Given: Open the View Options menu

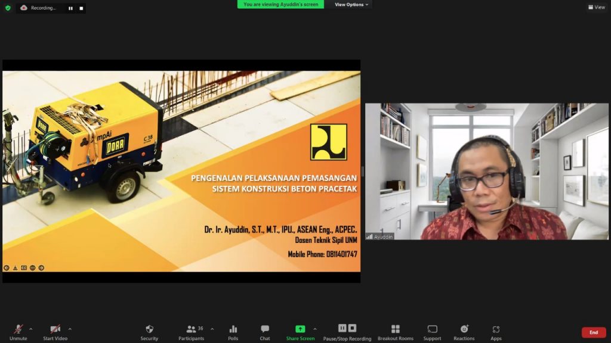Looking at the screenshot, I should coord(351,4).
